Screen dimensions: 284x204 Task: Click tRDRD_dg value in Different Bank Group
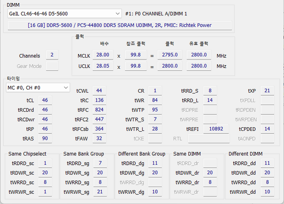(x=155, y=163)
